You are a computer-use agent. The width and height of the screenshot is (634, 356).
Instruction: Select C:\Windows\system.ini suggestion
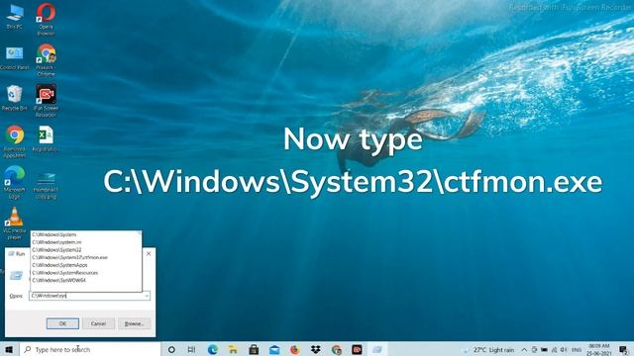pos(86,242)
